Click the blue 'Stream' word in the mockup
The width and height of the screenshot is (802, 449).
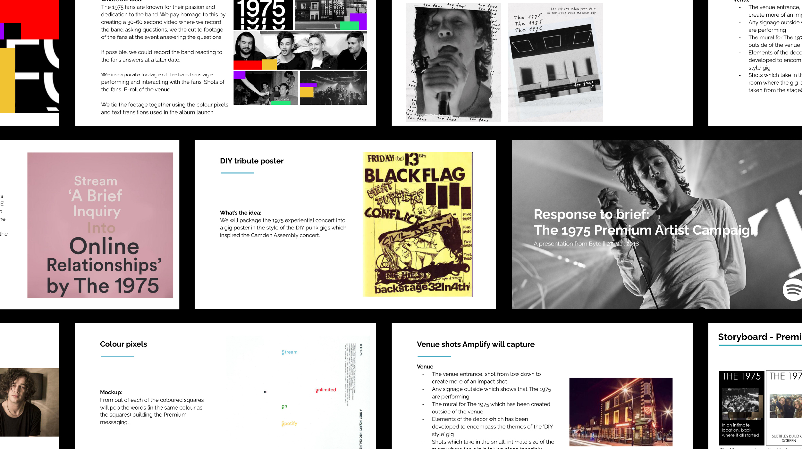coord(290,352)
